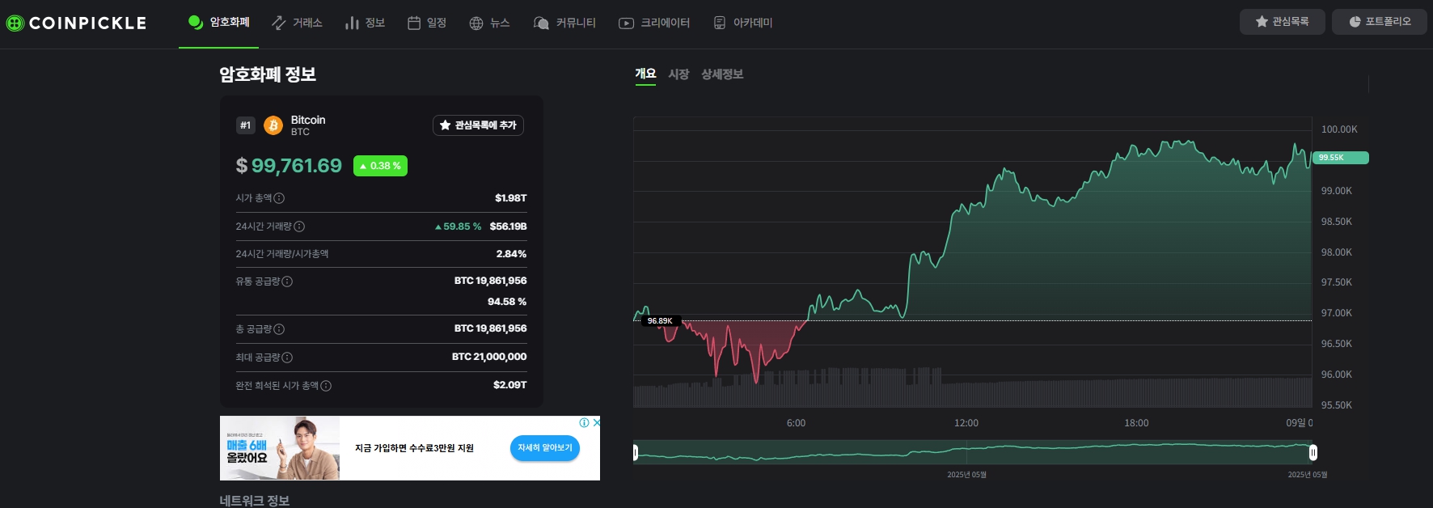Click info icon beside 최대 공급량
1433x508 pixels.
click(287, 358)
